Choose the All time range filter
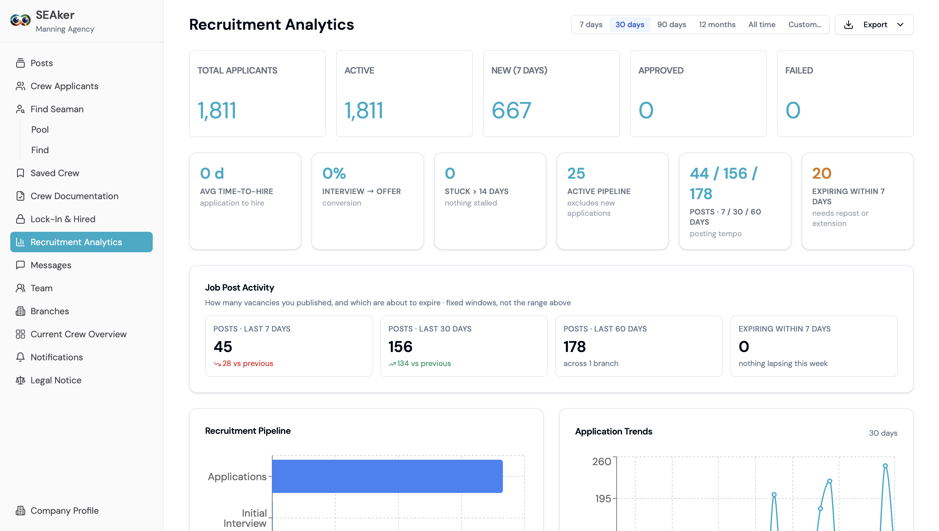This screenshot has height=531, width=939. pyautogui.click(x=761, y=24)
